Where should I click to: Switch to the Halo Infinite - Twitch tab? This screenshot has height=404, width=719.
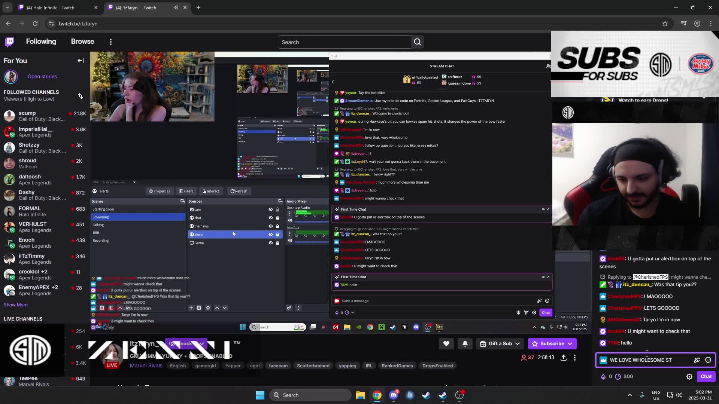pos(58,7)
